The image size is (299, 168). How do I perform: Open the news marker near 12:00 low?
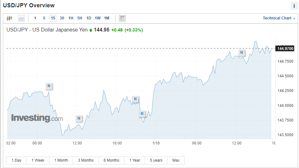79,119
